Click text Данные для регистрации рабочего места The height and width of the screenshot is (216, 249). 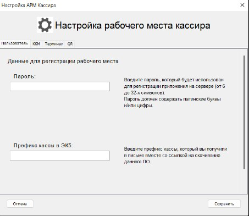[x=63, y=61]
